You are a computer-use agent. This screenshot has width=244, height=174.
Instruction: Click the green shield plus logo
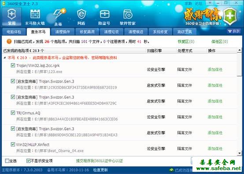coord(230,16)
